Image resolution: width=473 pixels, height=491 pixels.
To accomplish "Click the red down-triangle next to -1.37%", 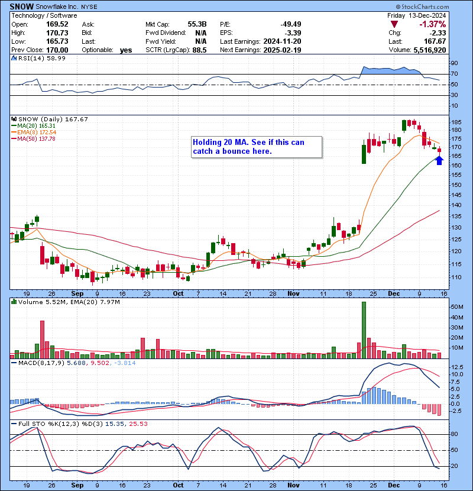I will pos(394,24).
